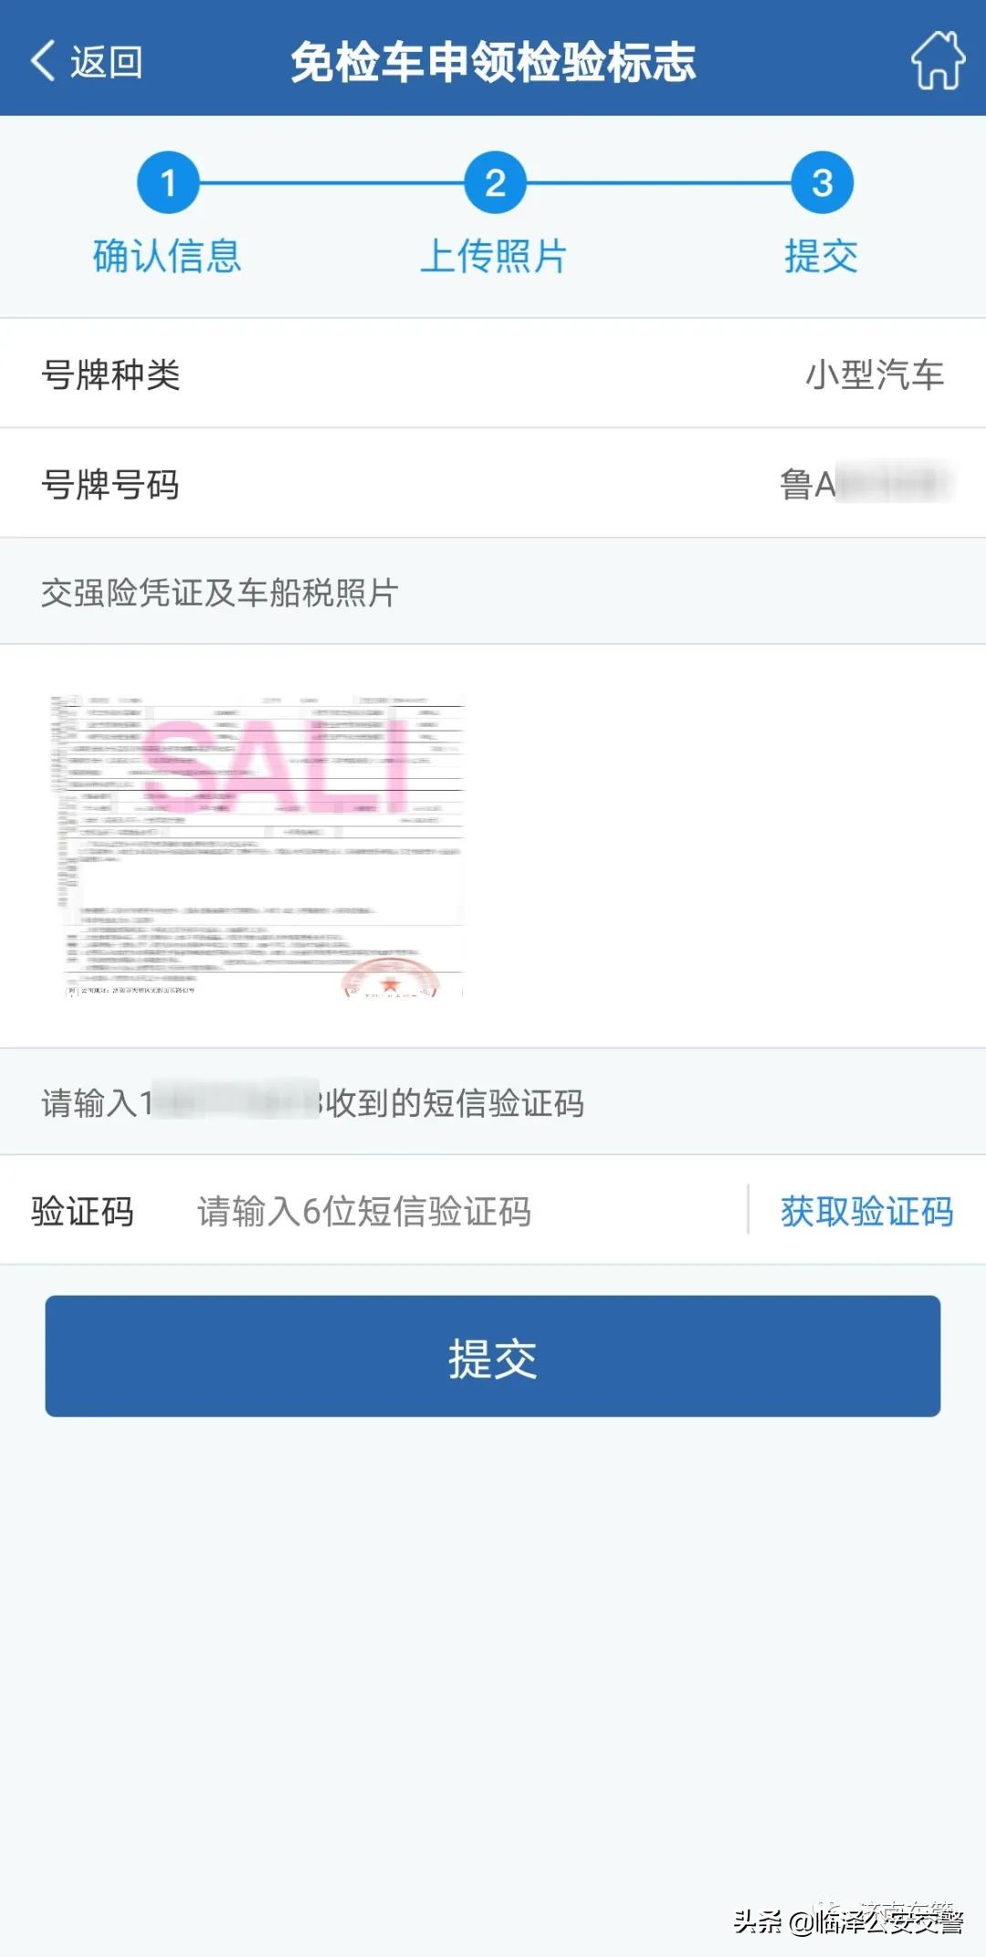Focus the 6位短信验证码 input field
This screenshot has height=1957, width=986.
[456, 1211]
